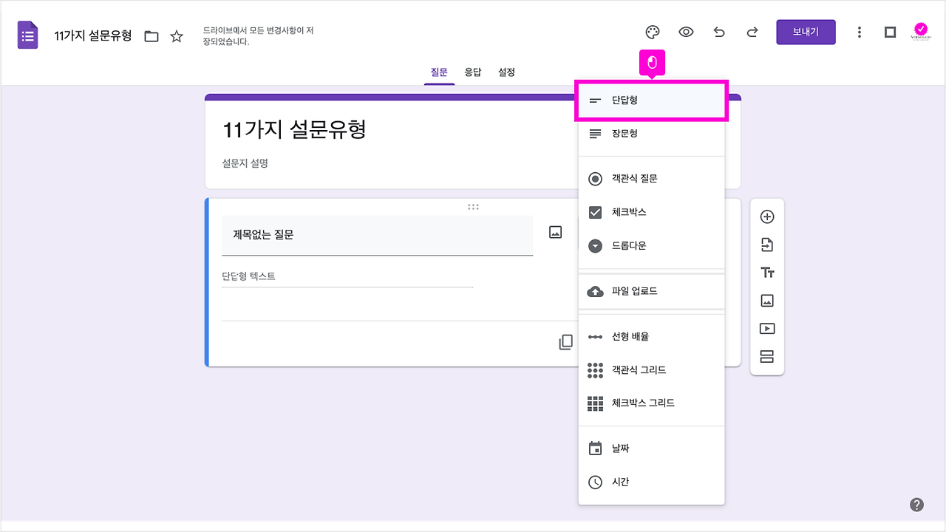Open the 설정 tab

point(506,72)
